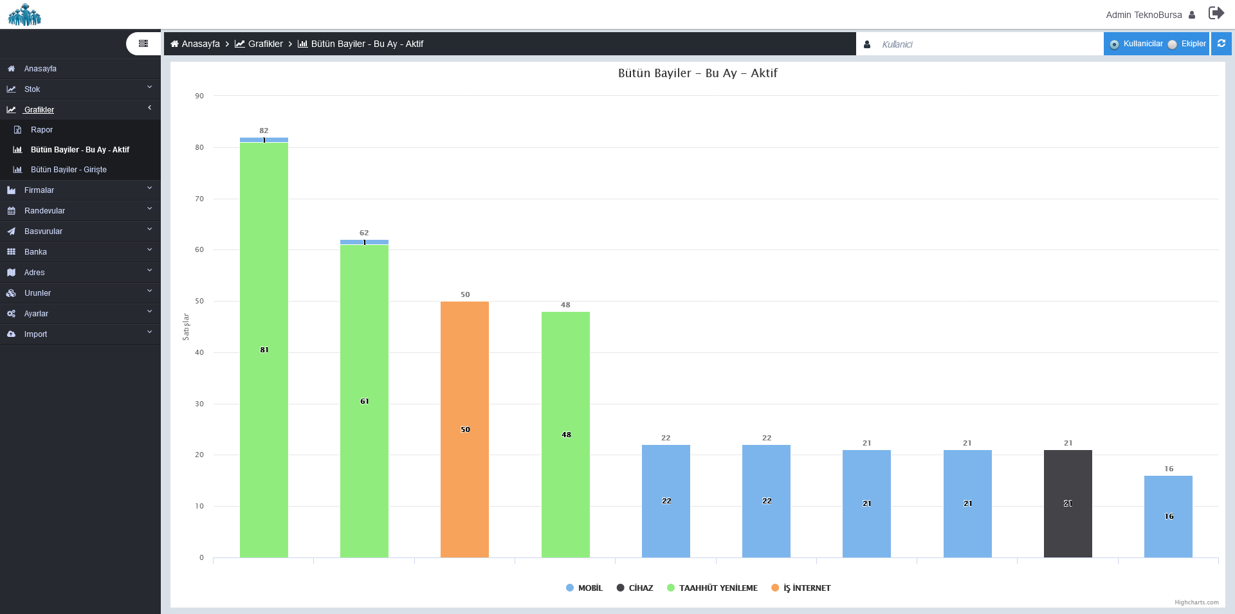Expand the Stok menu chevron
This screenshot has height=614, width=1235.
click(149, 87)
